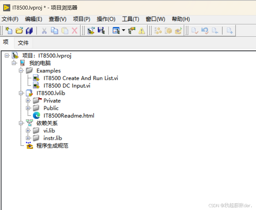The image size is (256, 210).
Task: Select the 程序生成规范 item
Action: coord(52,146)
